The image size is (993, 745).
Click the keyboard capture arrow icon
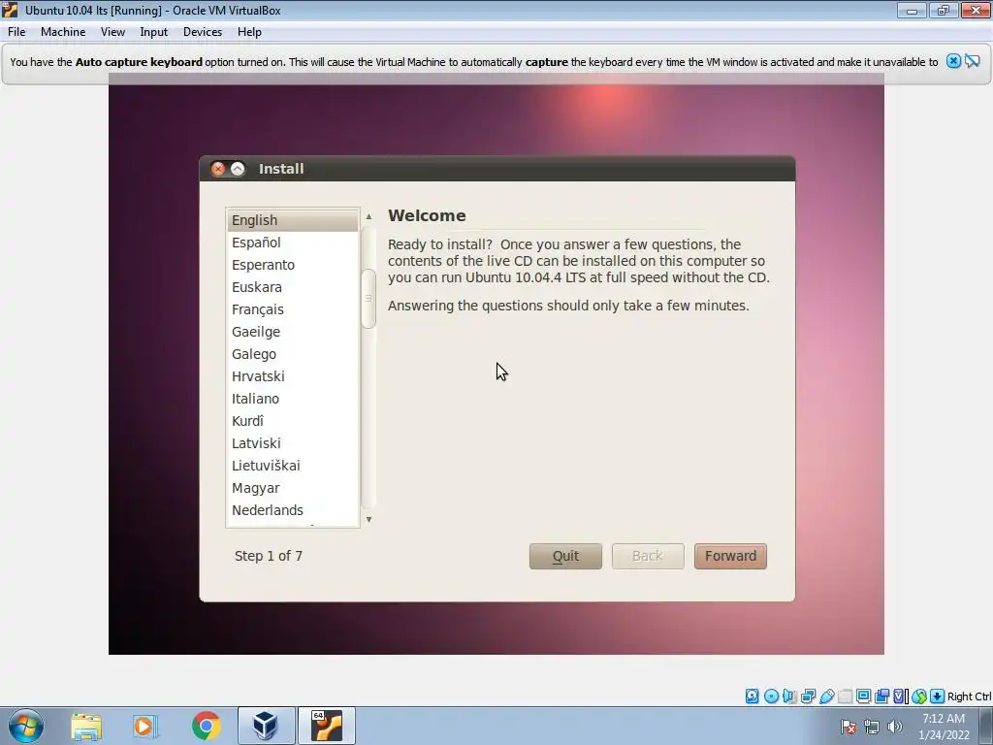pos(938,696)
